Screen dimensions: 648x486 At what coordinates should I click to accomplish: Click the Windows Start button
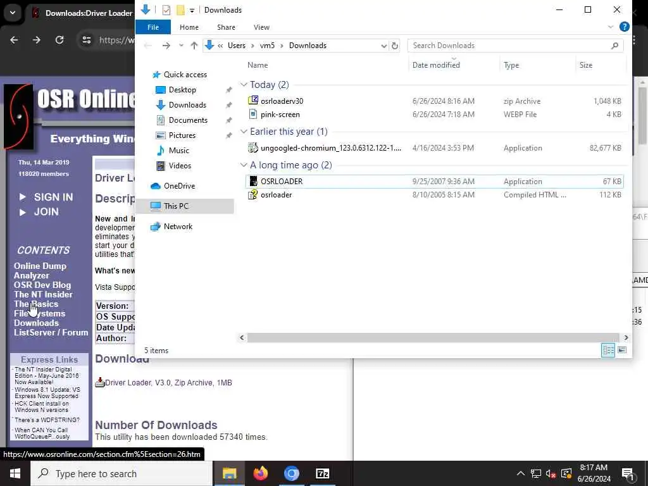click(15, 473)
